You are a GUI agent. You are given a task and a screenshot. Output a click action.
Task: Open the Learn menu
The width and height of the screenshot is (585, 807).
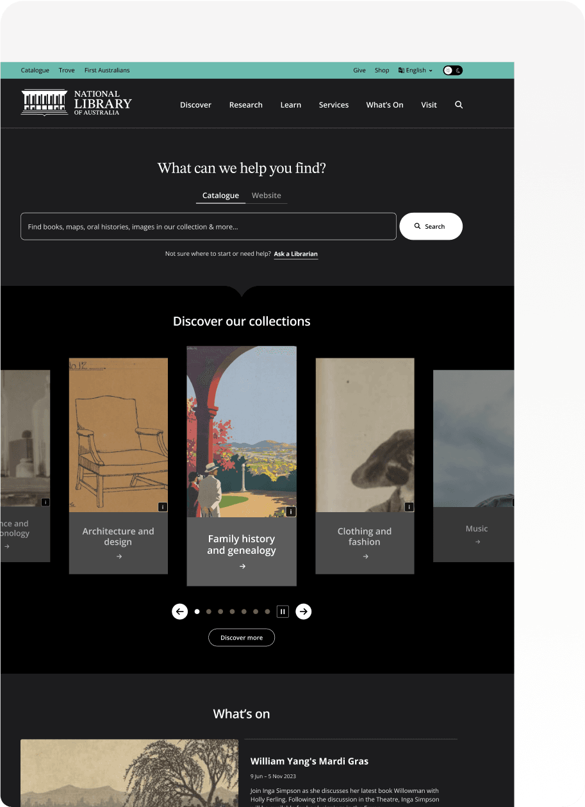tap(291, 105)
